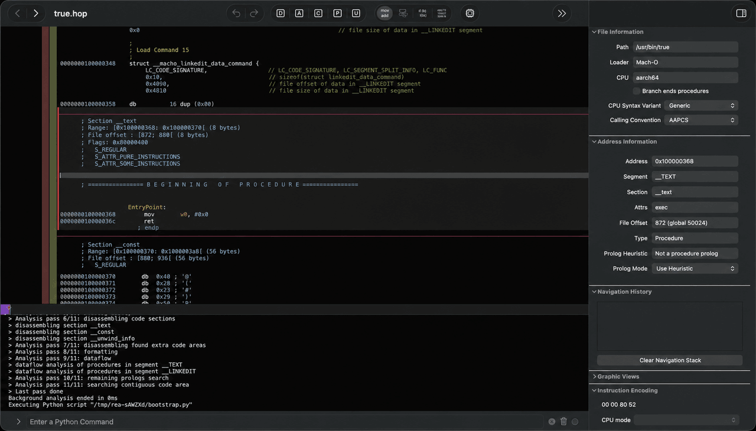Mark selection as Procedure with P button
The height and width of the screenshot is (431, 756).
click(x=337, y=13)
